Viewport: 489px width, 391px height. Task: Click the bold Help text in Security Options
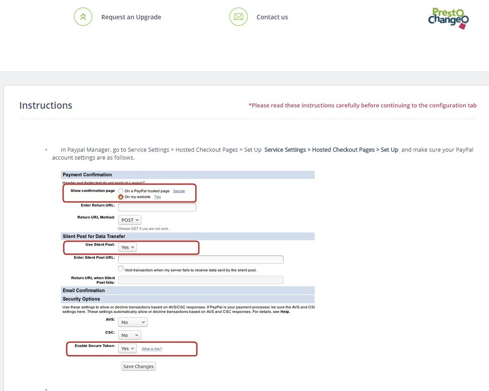(x=285, y=312)
